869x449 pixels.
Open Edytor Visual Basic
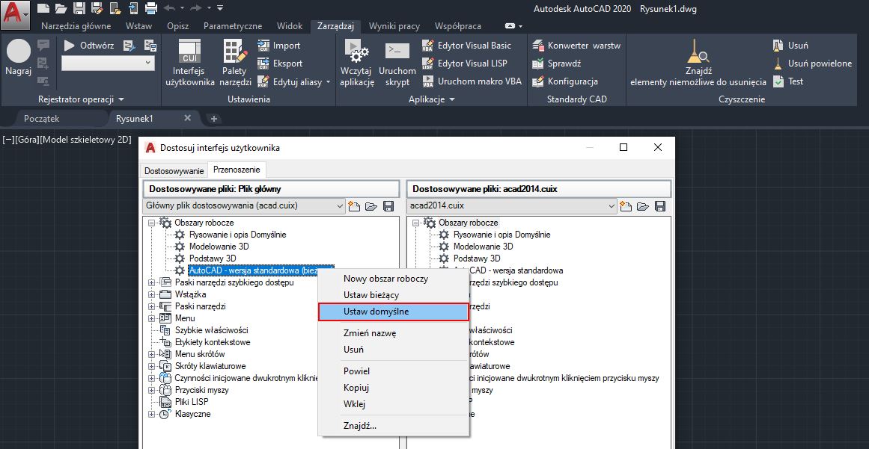[466, 46]
